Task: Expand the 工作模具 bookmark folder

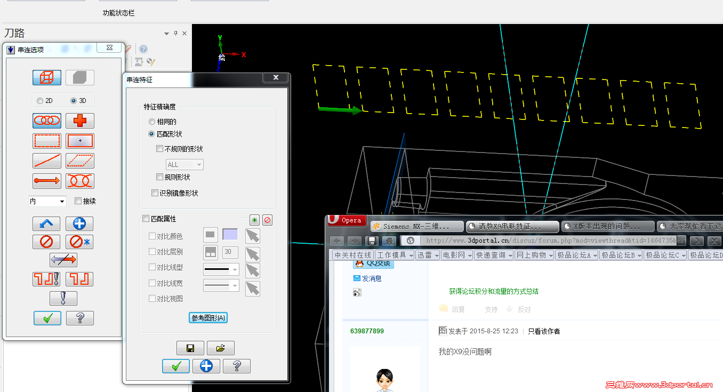Action: [395, 255]
